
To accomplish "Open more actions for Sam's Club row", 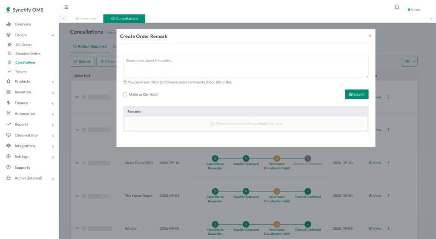I will tap(389, 163).
